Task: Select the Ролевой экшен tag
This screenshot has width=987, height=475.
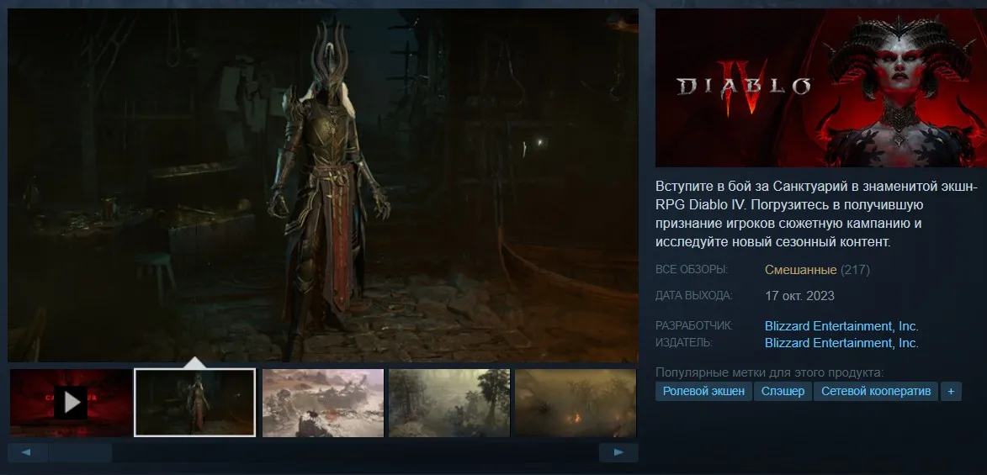Action: click(x=703, y=391)
